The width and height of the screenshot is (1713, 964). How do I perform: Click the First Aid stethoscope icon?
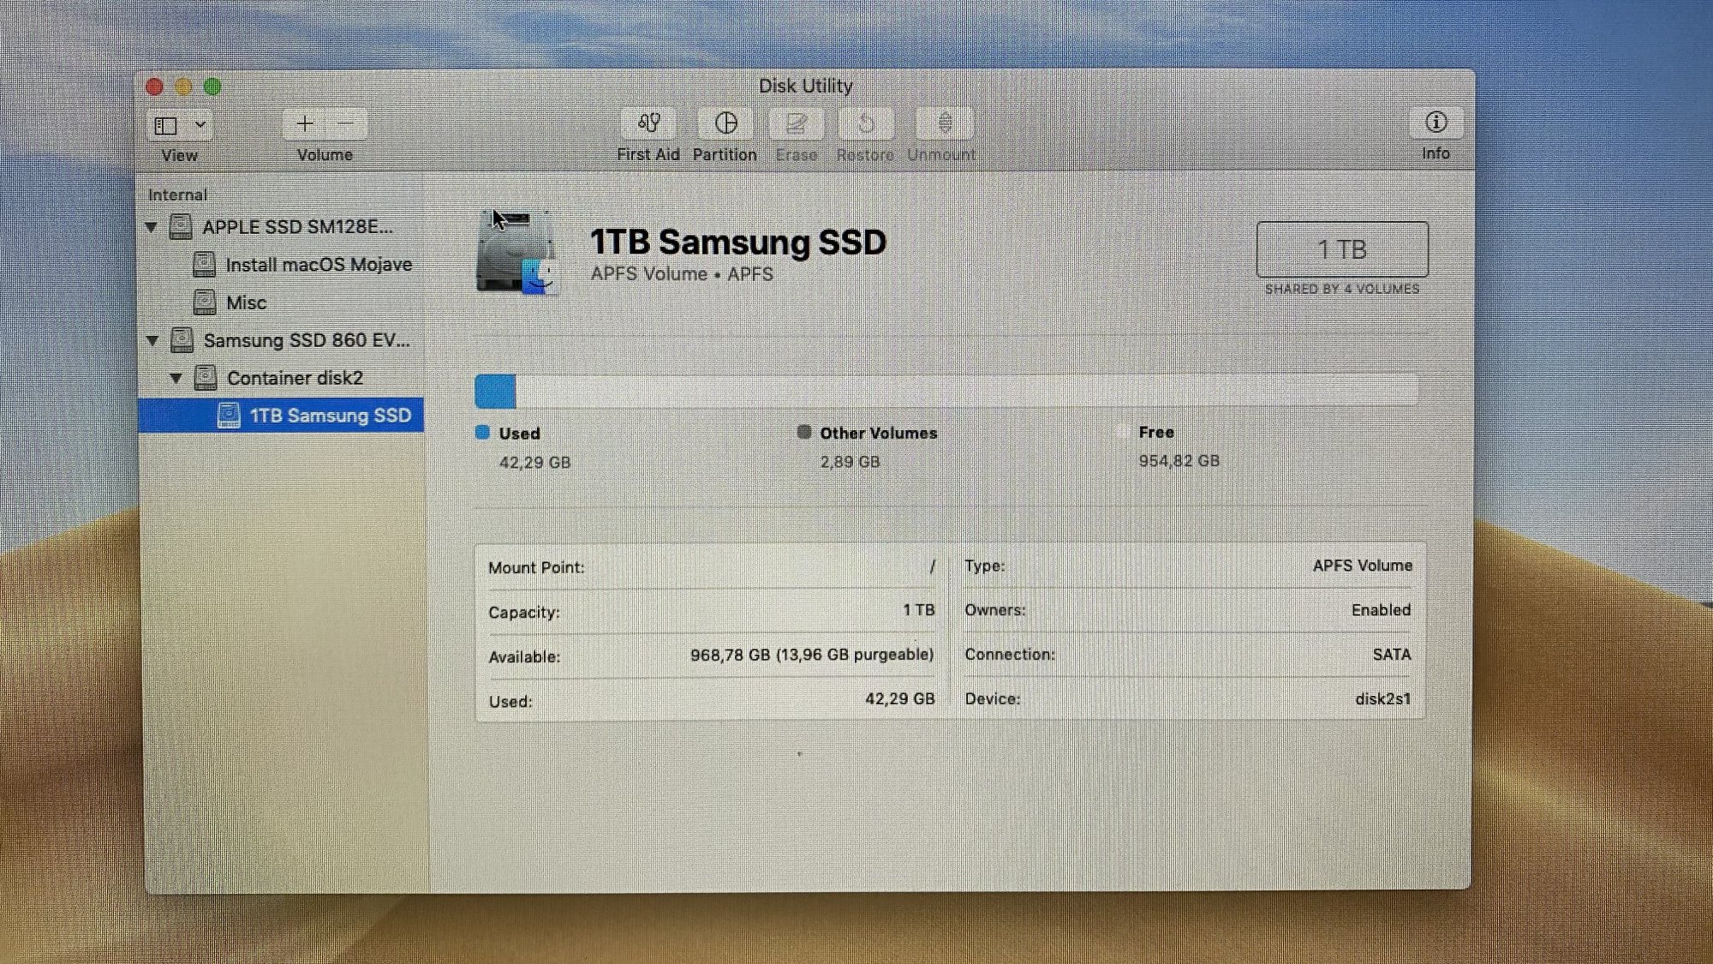[648, 123]
